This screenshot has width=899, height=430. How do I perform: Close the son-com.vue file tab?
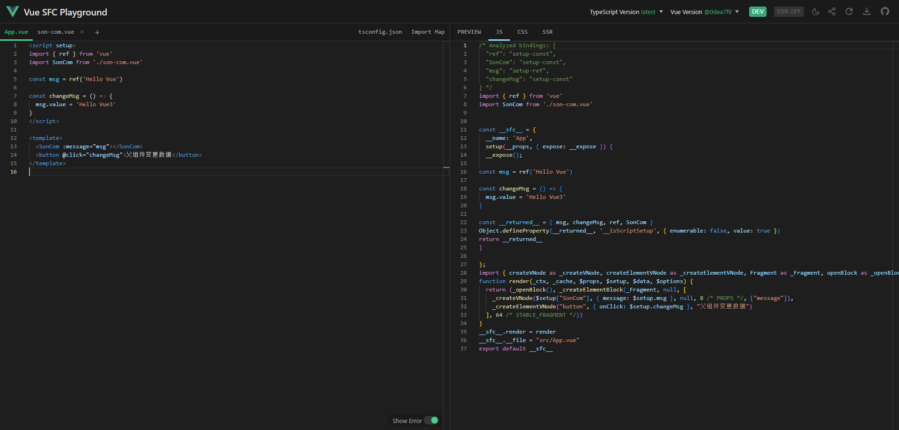point(82,32)
